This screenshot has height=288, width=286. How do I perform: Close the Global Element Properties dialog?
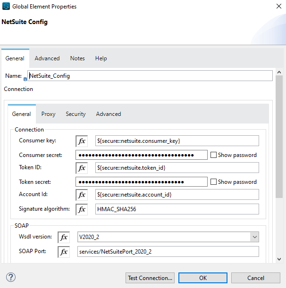point(279,6)
